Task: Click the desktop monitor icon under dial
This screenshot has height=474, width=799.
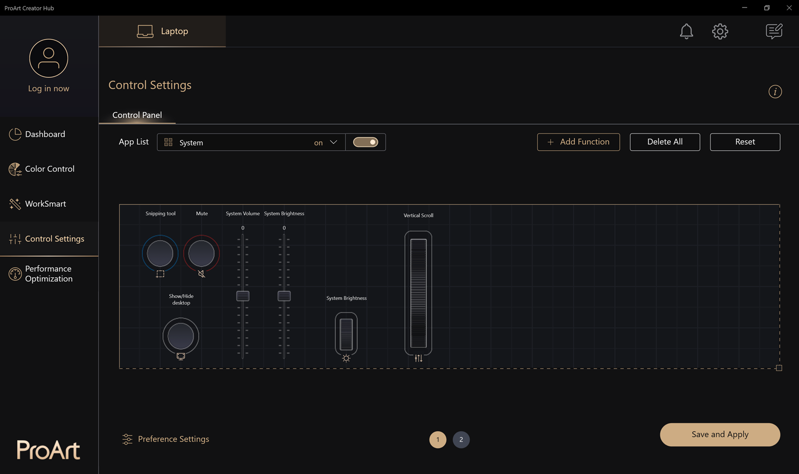Action: click(181, 356)
